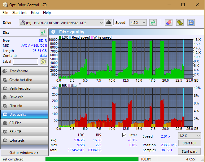The image size is (205, 162).
Task: Click the disc Type value BD-R
Action: click(43, 40)
